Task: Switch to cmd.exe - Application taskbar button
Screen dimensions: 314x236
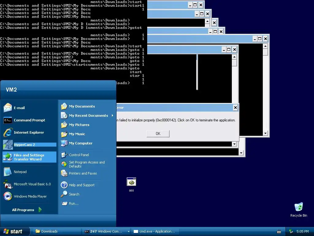Action: [155, 231]
